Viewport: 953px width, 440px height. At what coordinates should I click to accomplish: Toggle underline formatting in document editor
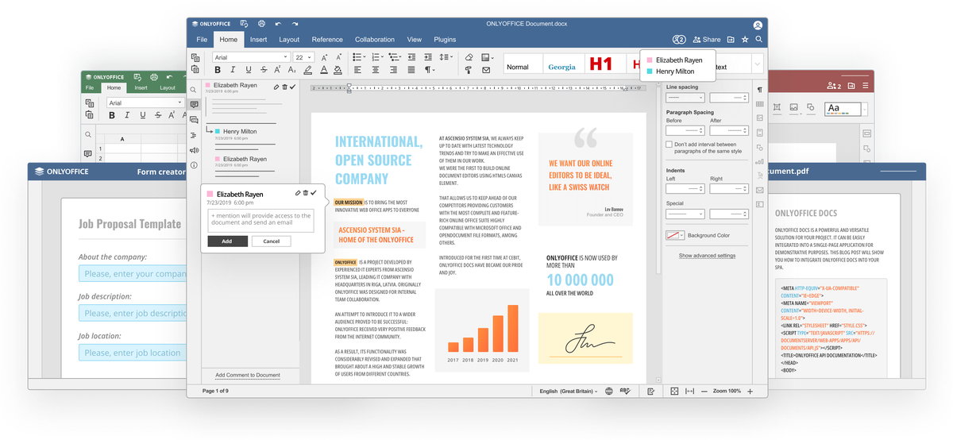click(249, 70)
